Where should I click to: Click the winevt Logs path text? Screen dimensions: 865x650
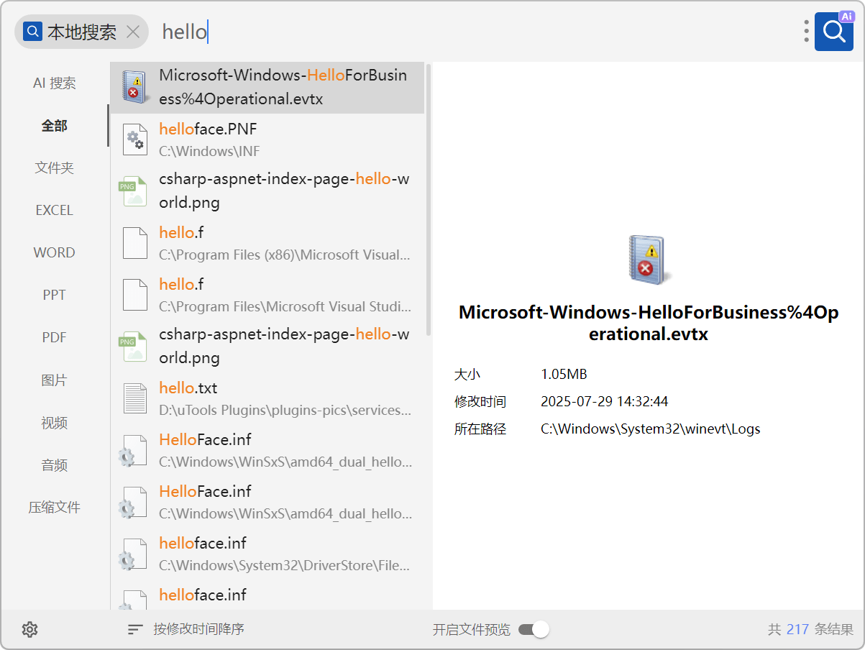coord(650,429)
